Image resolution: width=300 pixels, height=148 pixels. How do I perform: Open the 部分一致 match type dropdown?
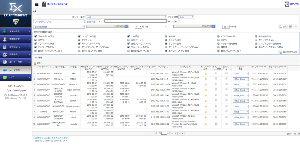click(x=93, y=22)
